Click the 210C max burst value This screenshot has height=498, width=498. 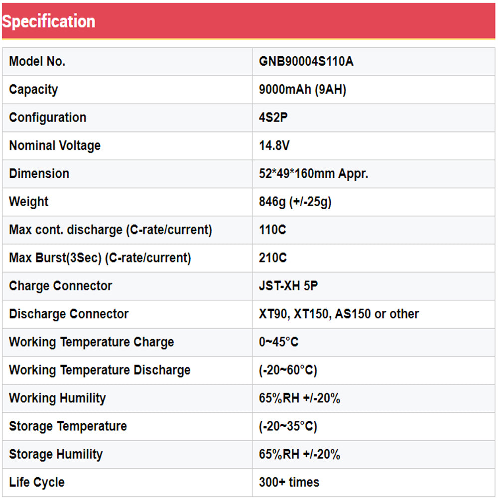[x=272, y=258]
